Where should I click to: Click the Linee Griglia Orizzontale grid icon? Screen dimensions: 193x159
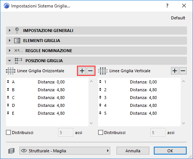(x=10, y=71)
